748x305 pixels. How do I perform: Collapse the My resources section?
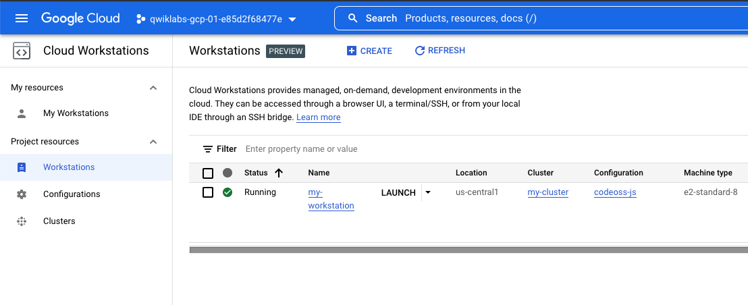tap(153, 88)
